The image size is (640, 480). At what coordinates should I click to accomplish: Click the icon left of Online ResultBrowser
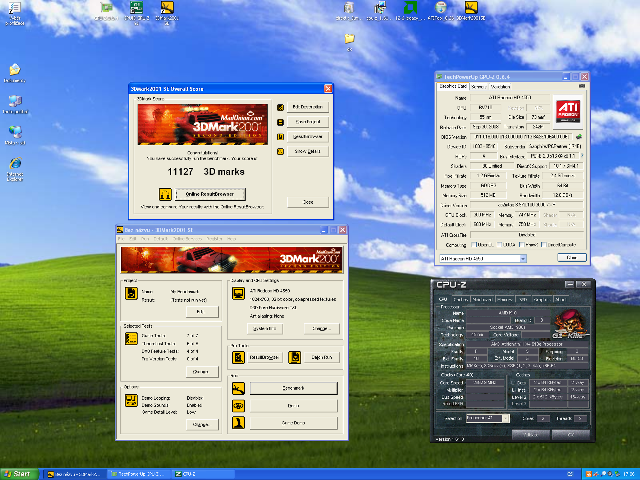[x=165, y=194]
